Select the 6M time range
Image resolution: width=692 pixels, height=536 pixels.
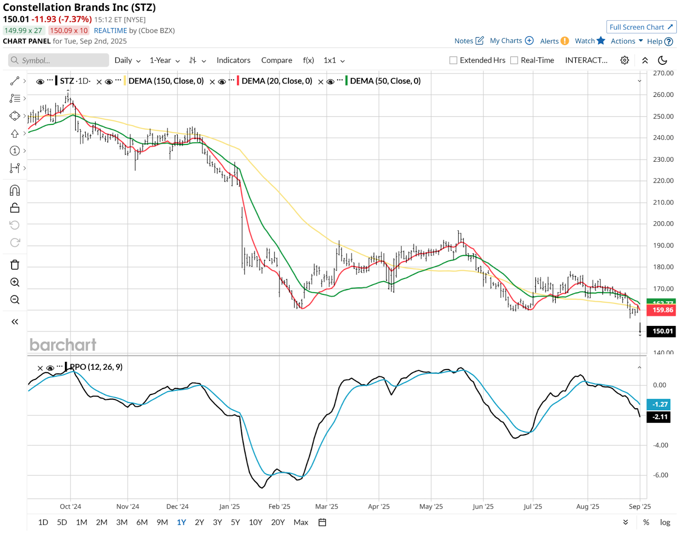(142, 522)
